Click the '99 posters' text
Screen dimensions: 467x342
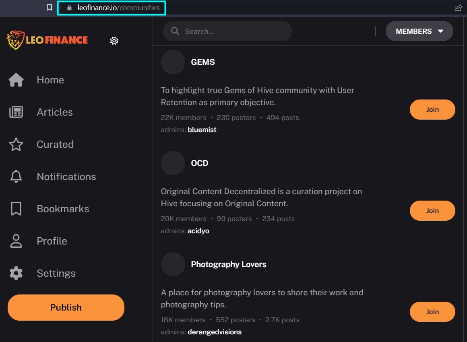point(234,219)
